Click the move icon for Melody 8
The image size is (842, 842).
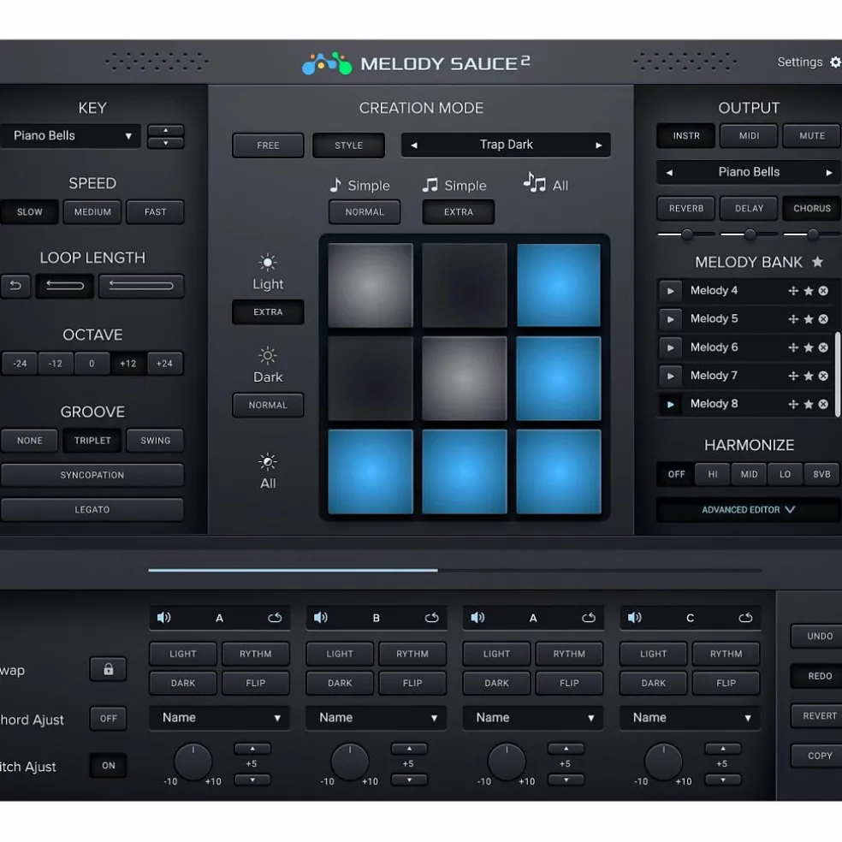tap(793, 404)
